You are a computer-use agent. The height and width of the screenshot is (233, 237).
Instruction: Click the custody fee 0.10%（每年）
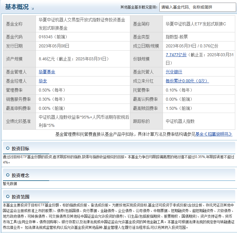pos(179,90)
